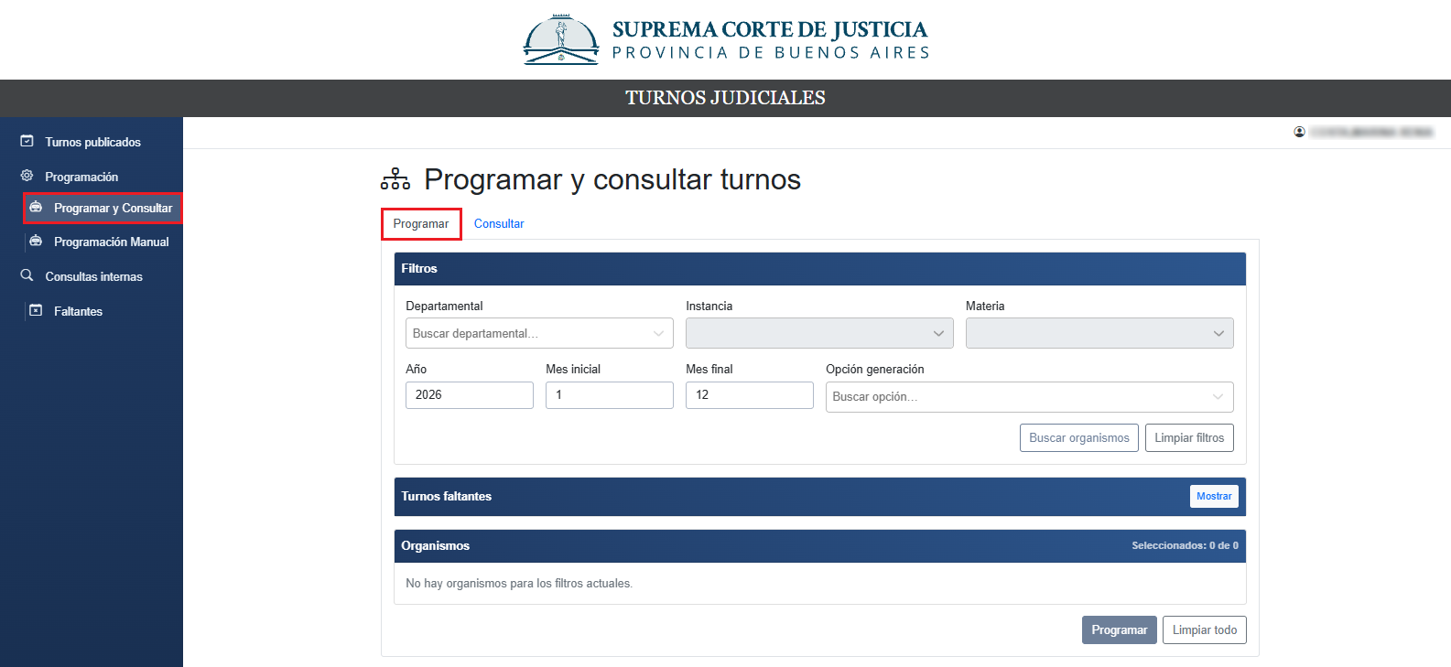
Task: Switch to the Programar tab
Action: pyautogui.click(x=421, y=224)
